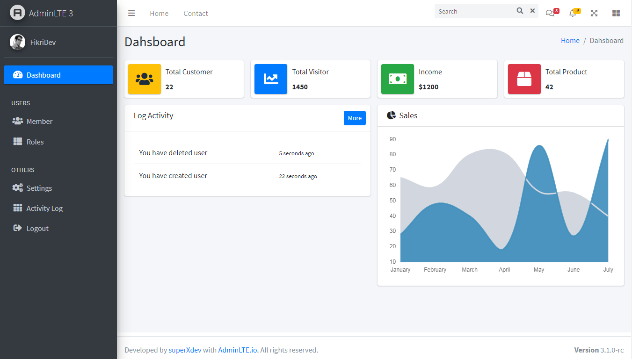This screenshot has height=360, width=632.
Task: Follow the Home breadcrumb link
Action: [x=570, y=41]
